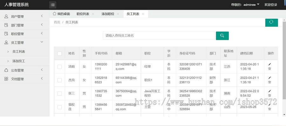Click delete trash icon for 汤姆 row
Viewport: 286px width, 126px height.
click(269, 69)
